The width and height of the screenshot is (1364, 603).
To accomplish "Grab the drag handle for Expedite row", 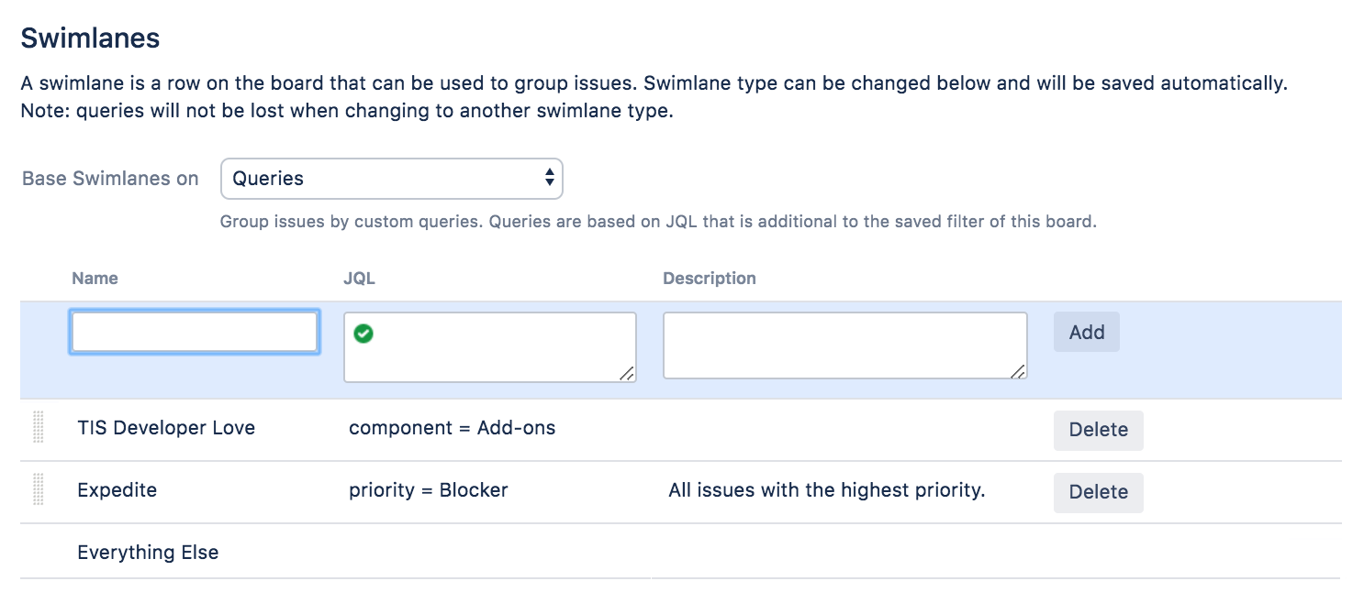I will point(39,490).
